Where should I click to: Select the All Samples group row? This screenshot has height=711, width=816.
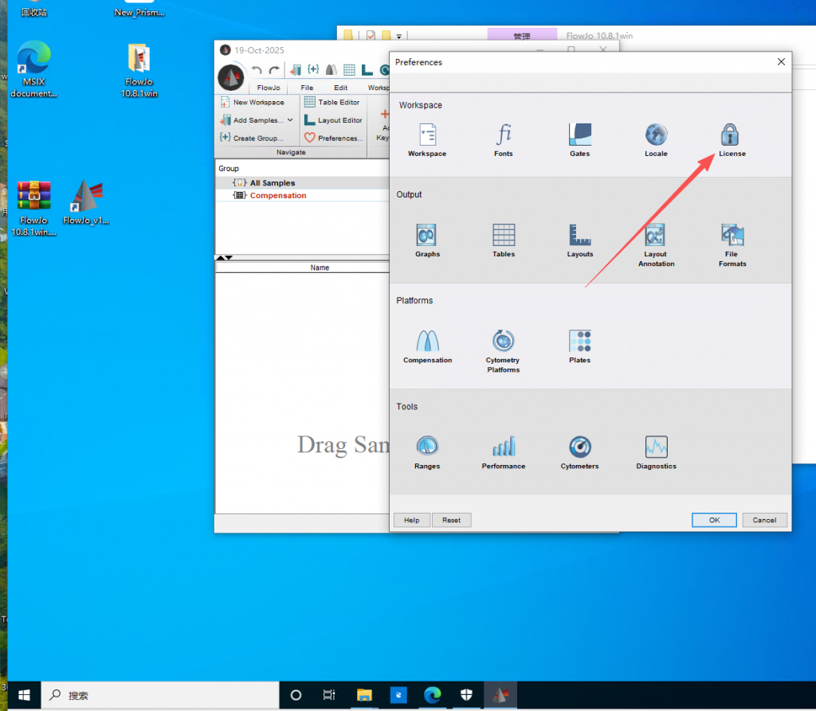coord(272,183)
